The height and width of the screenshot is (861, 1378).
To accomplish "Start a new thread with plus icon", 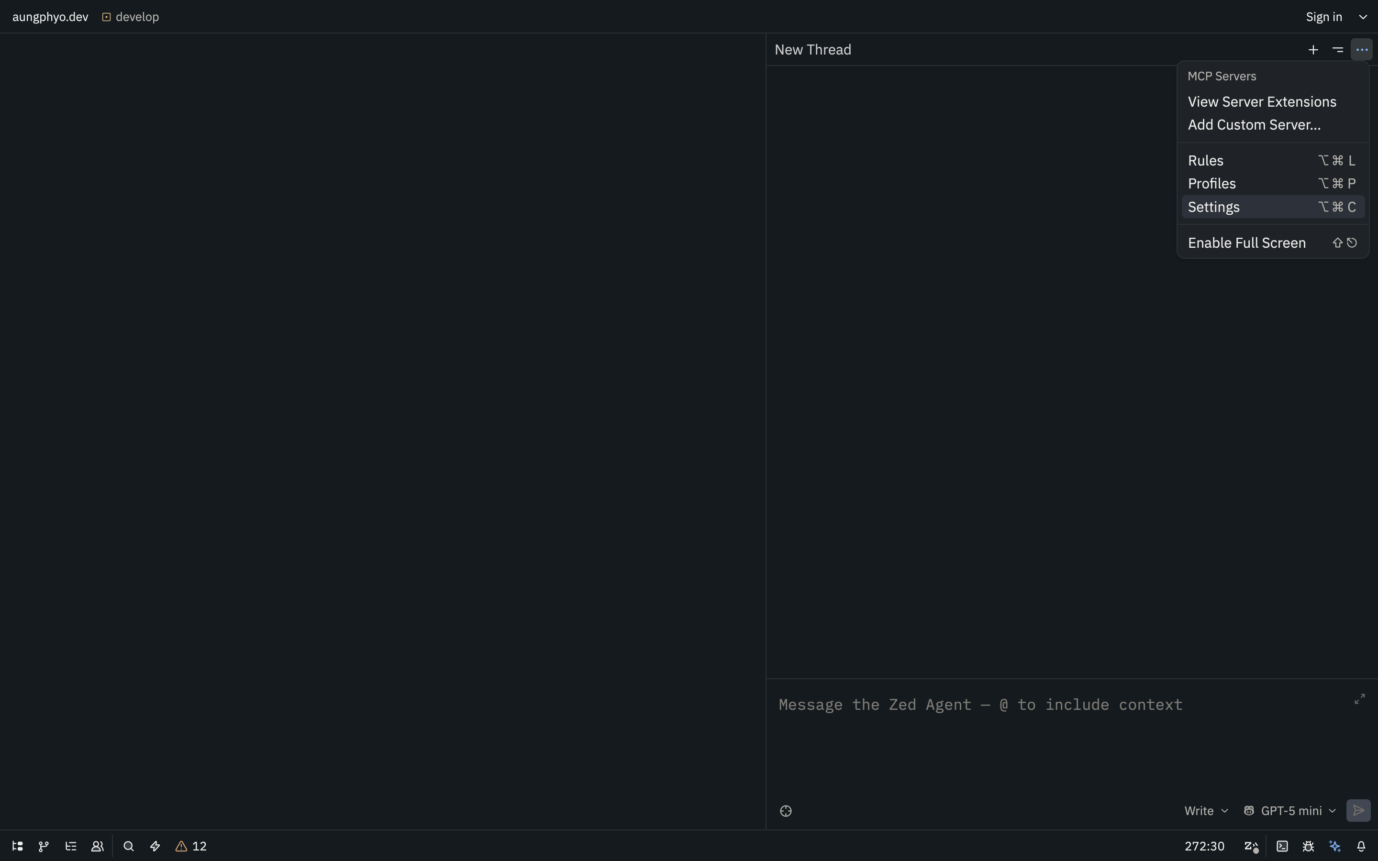I will coord(1313,50).
